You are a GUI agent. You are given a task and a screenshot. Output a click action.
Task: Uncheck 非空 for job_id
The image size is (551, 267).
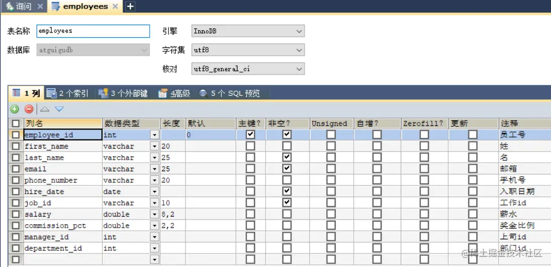click(x=287, y=203)
